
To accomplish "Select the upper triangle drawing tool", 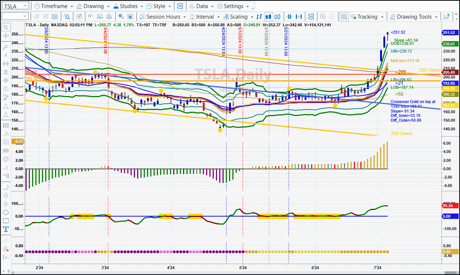I will [6, 106].
